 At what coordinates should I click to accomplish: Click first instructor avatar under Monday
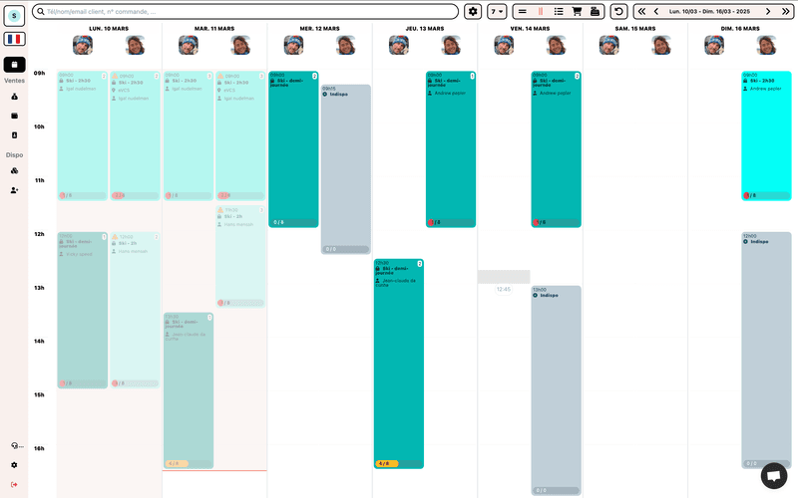[83, 45]
